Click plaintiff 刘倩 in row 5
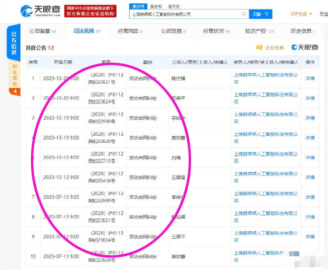 click(176, 158)
